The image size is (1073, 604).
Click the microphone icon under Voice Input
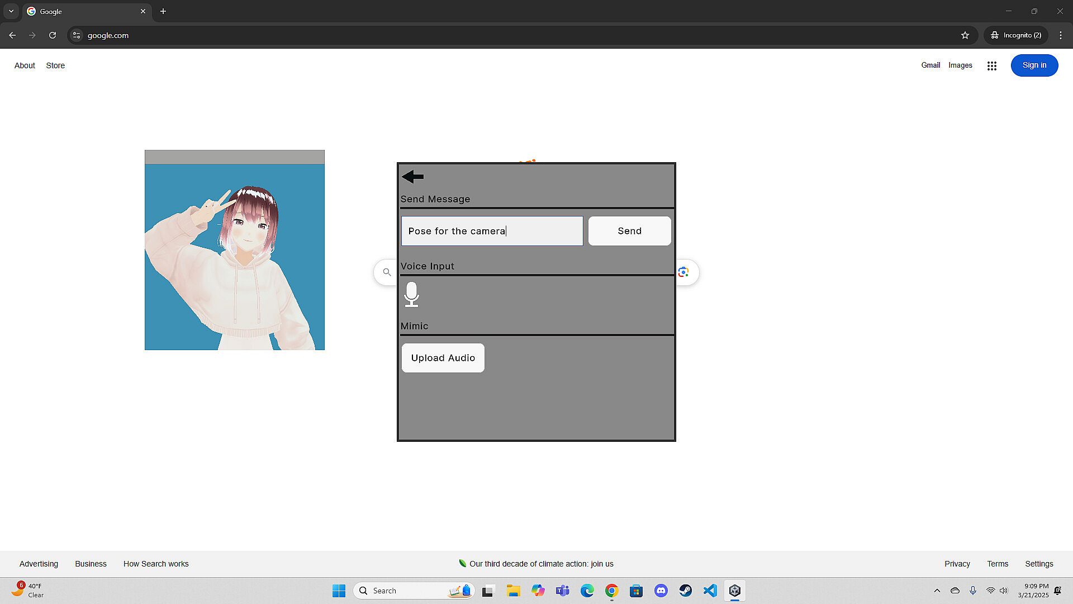411,294
